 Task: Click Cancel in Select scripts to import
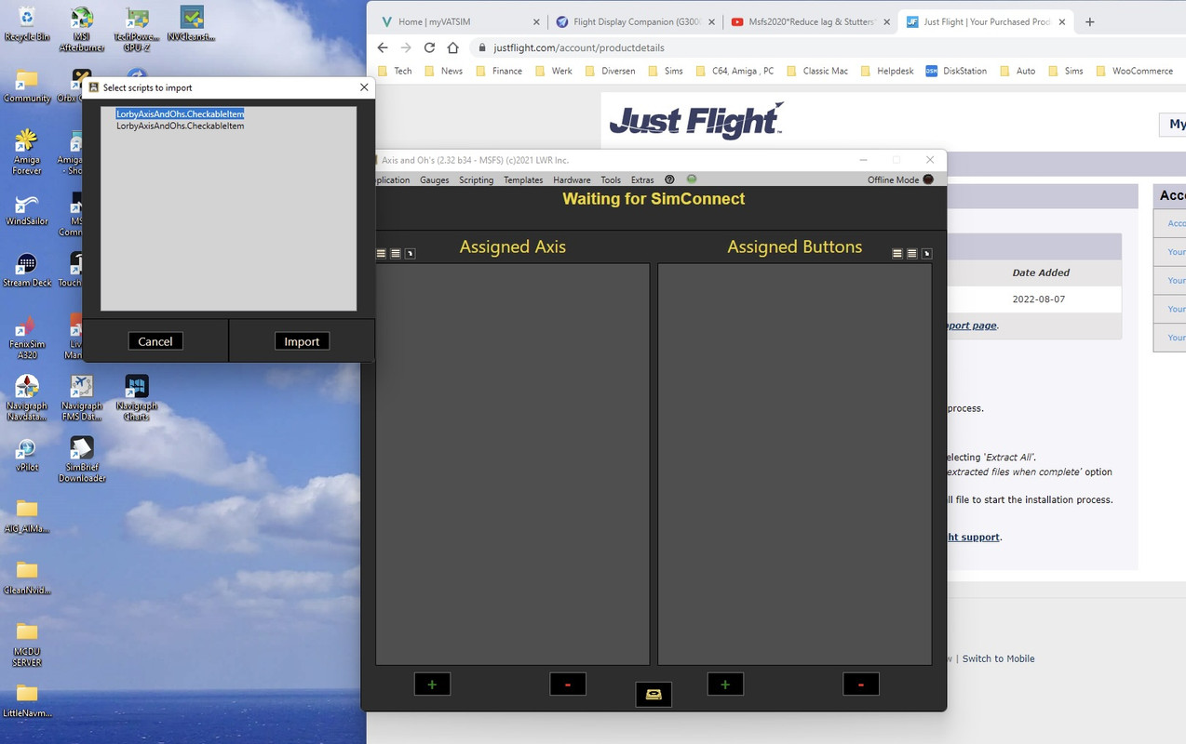click(155, 341)
